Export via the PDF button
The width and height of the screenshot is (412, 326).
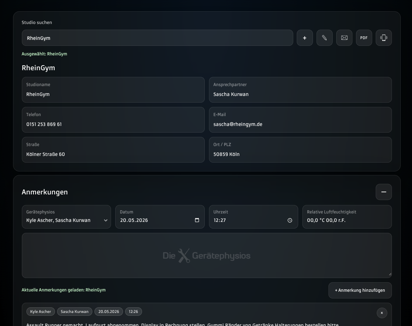click(364, 38)
